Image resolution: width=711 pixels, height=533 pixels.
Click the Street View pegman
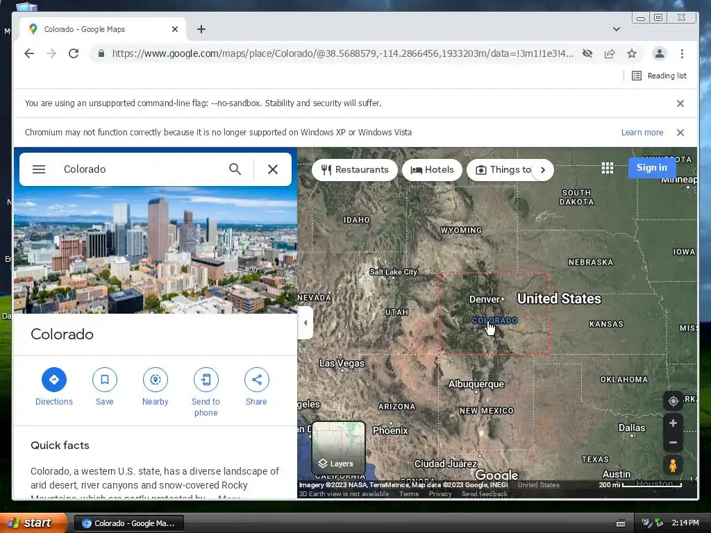click(674, 466)
